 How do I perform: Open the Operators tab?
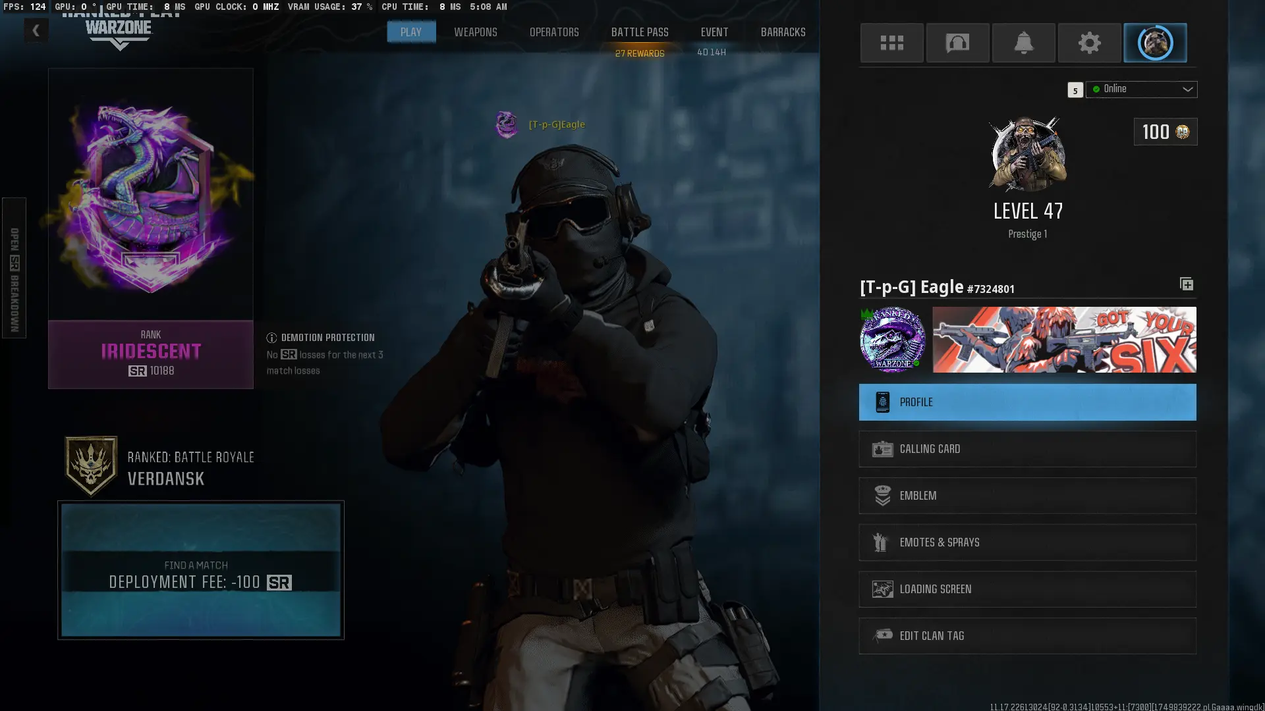click(554, 32)
